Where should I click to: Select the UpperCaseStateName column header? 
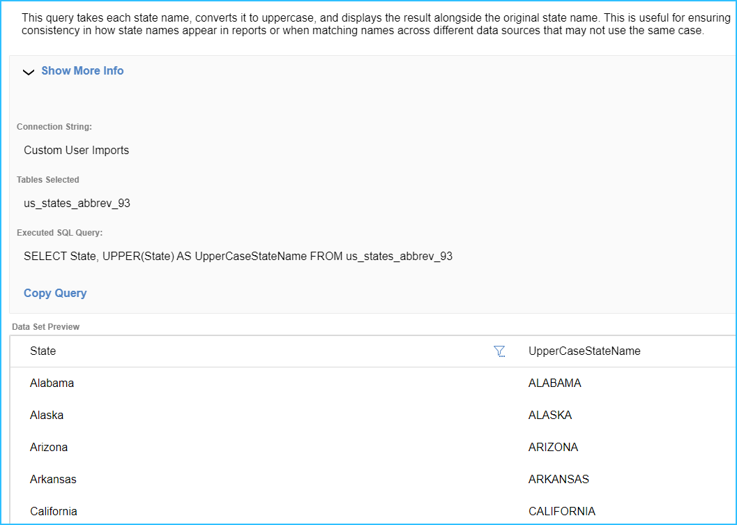coord(584,351)
